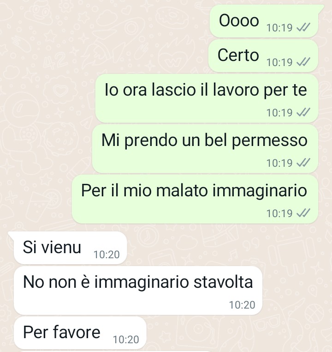
Task: Click read ticks under 'malato immaginario' message
Action: tap(303, 213)
